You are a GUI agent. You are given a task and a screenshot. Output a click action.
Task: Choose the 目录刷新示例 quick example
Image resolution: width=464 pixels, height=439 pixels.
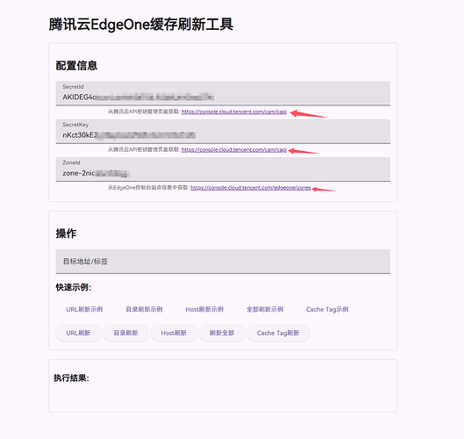pos(144,309)
